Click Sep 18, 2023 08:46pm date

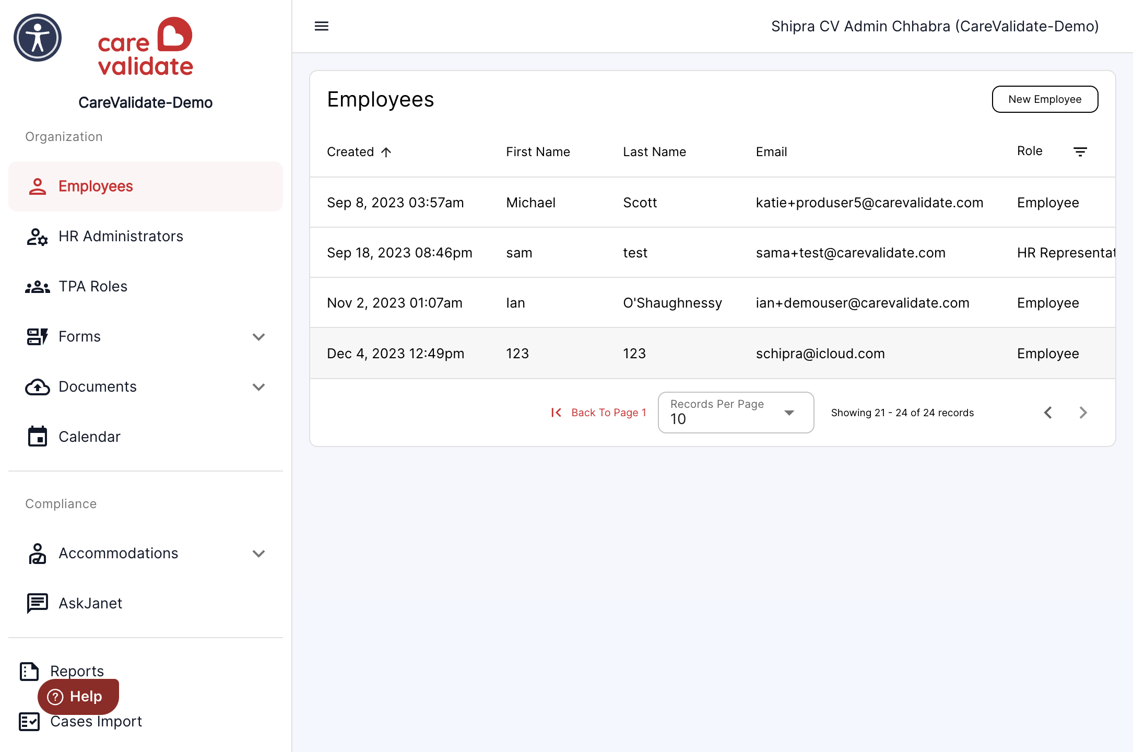[399, 253]
